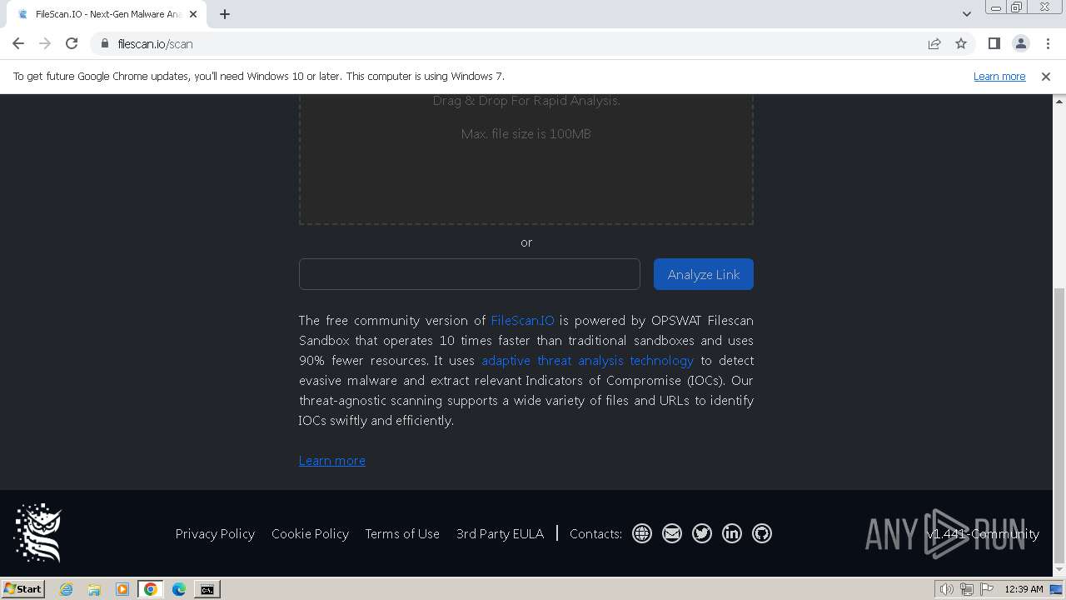This screenshot has width=1066, height=600.
Task: Open the 3rd Party EULA page
Action: (500, 533)
